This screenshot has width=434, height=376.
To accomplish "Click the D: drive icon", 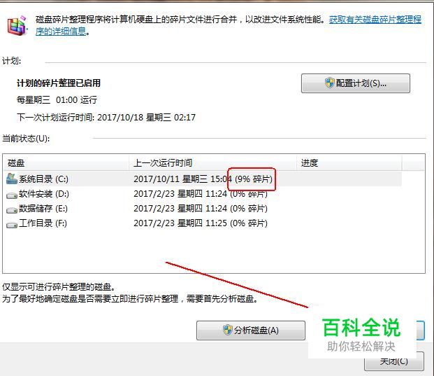I will point(12,195).
